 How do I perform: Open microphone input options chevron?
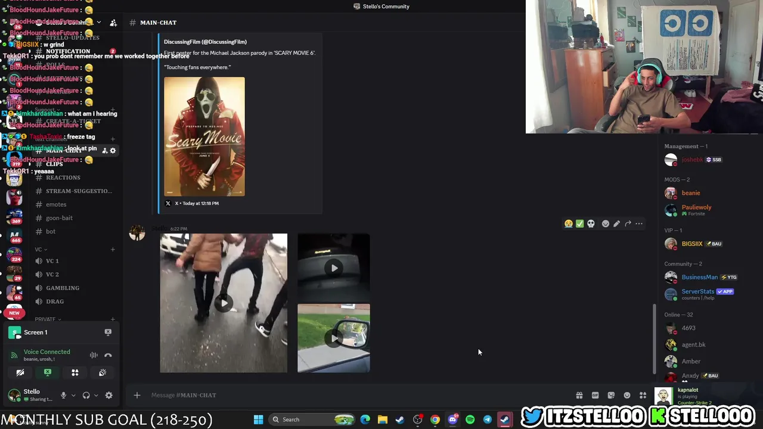(x=73, y=395)
